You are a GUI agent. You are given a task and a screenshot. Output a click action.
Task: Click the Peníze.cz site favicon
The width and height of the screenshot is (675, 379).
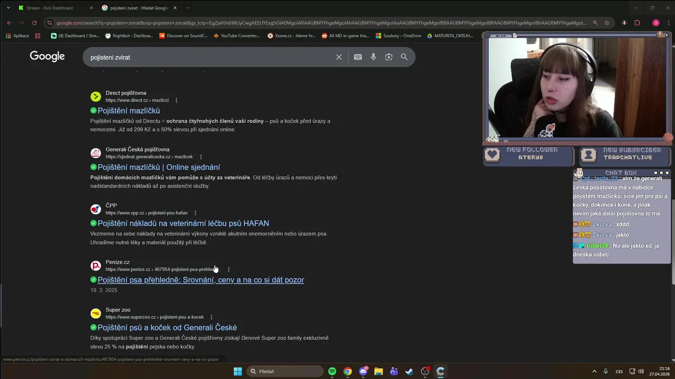(x=95, y=266)
